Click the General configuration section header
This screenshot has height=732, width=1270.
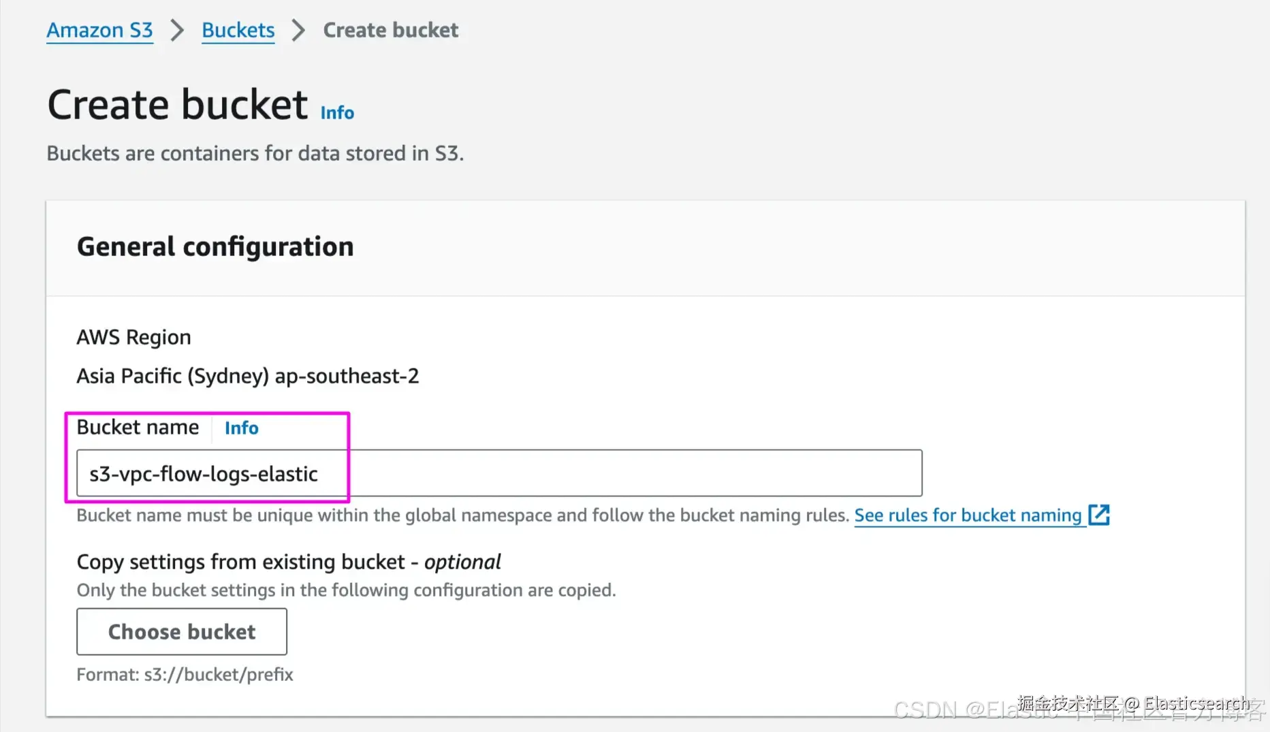(x=215, y=246)
